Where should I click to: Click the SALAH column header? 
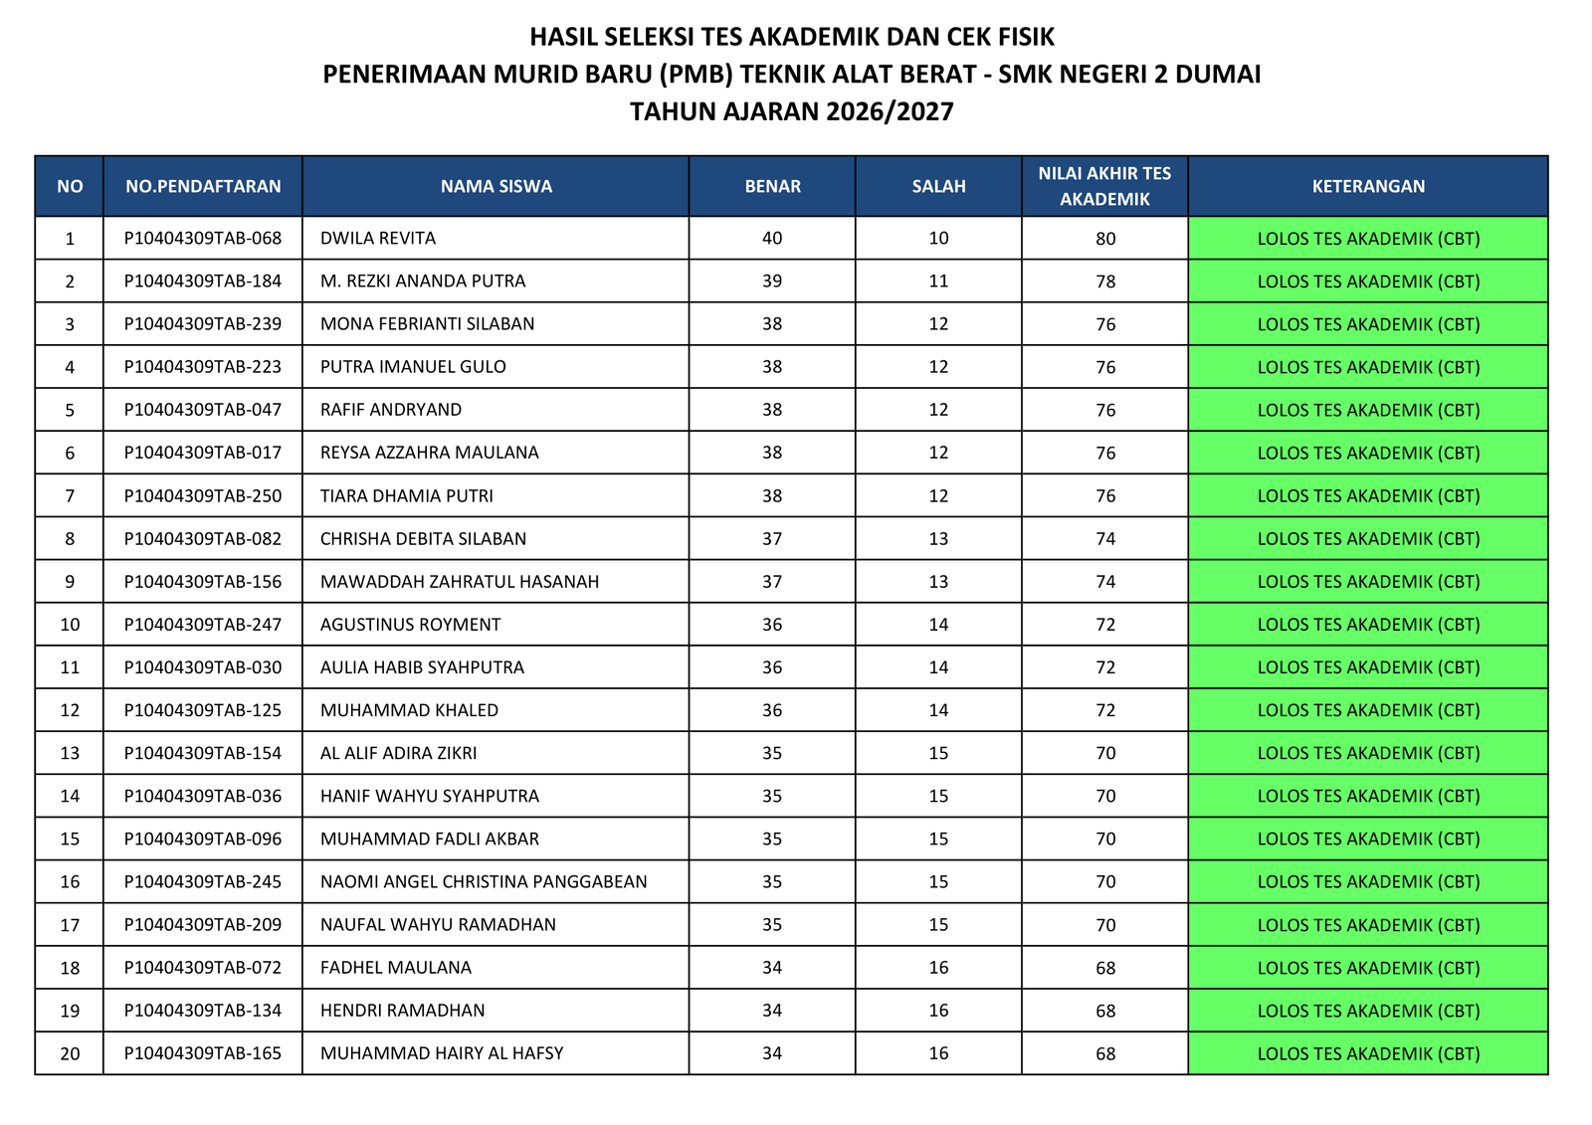(x=938, y=186)
